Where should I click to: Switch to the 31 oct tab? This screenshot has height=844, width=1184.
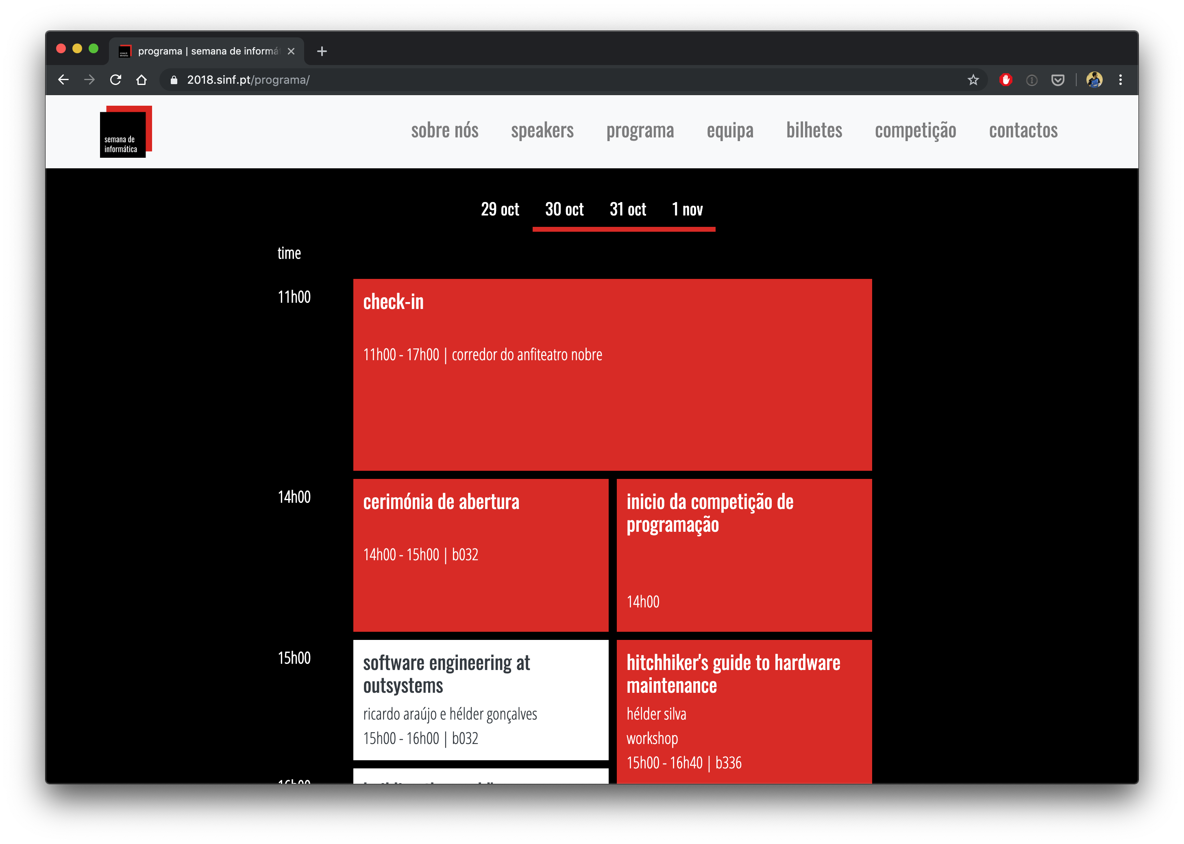(x=627, y=209)
